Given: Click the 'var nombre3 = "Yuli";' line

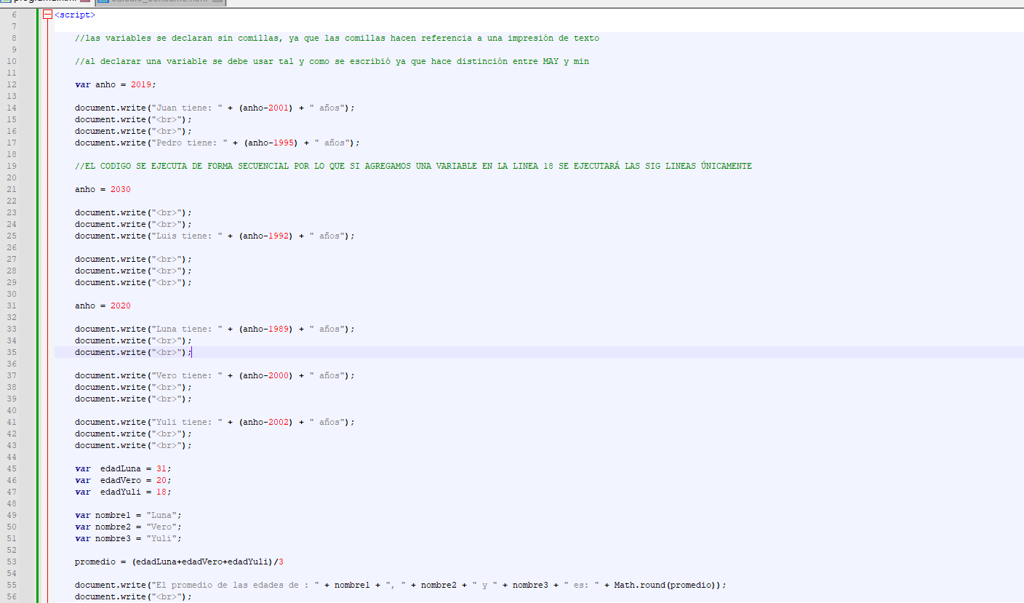Looking at the screenshot, I should pos(128,538).
